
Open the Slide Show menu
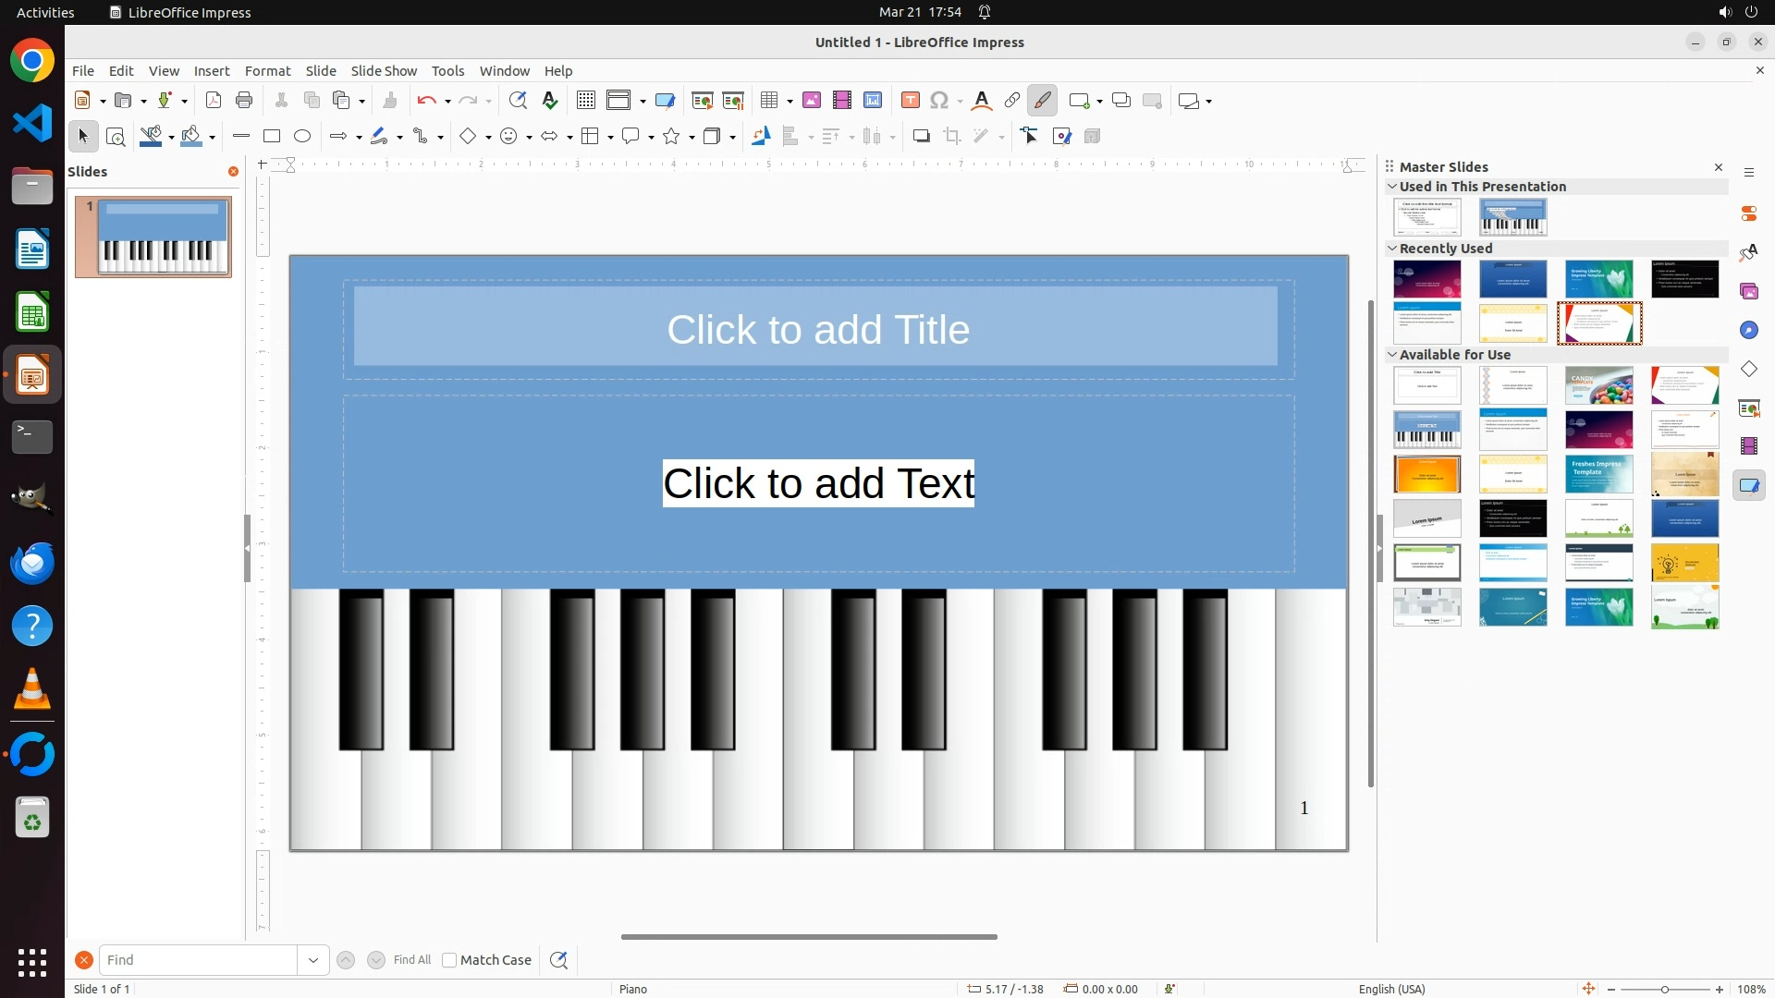pos(384,71)
